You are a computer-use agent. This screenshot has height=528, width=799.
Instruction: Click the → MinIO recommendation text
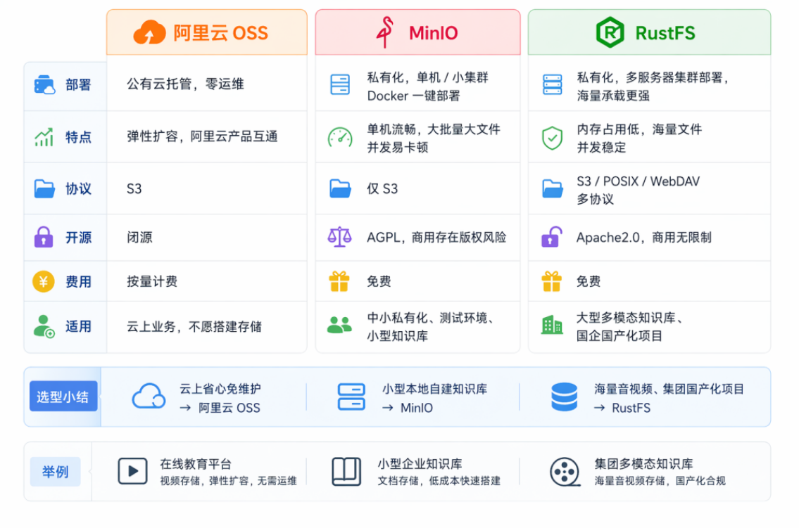[408, 408]
